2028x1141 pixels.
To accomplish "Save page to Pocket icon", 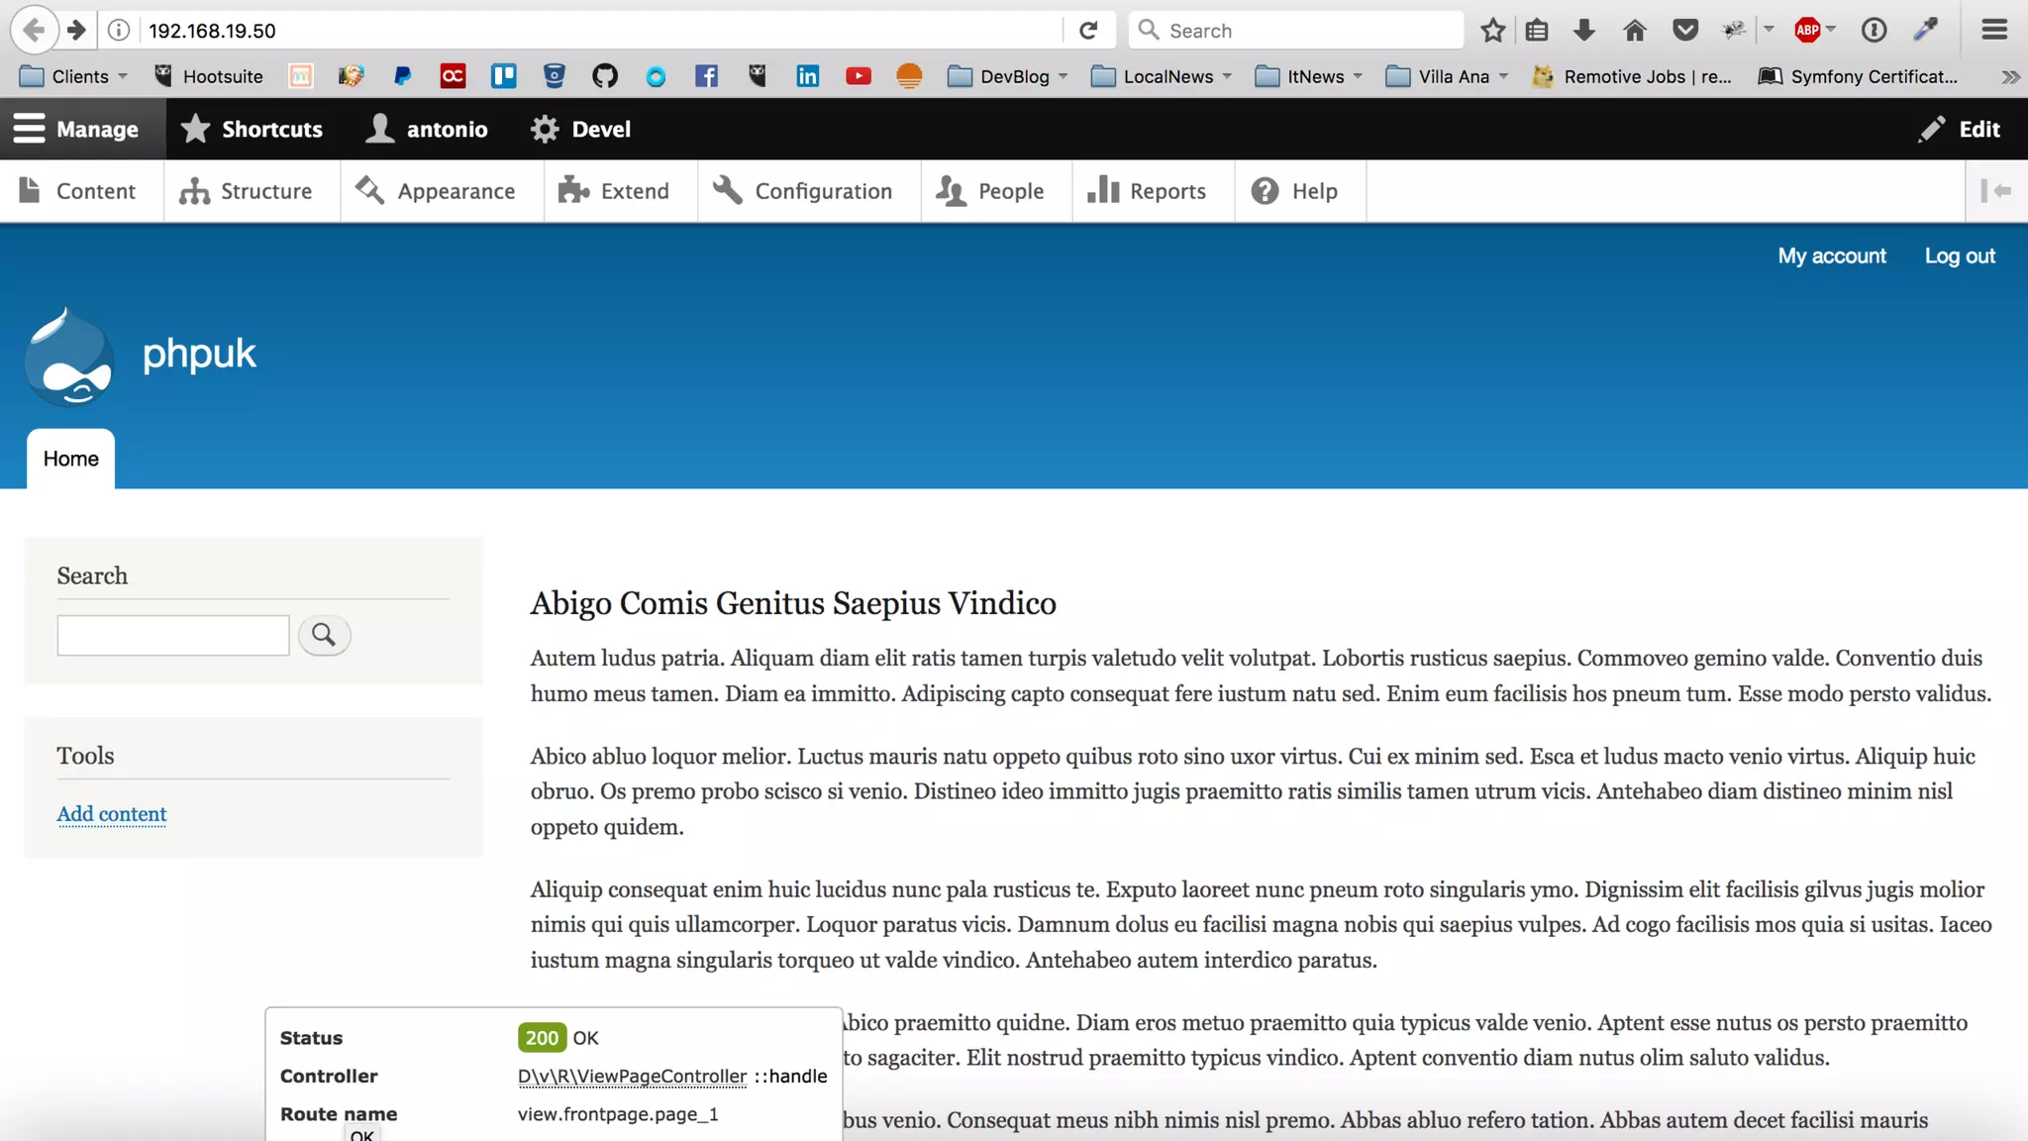I will click(x=1685, y=30).
